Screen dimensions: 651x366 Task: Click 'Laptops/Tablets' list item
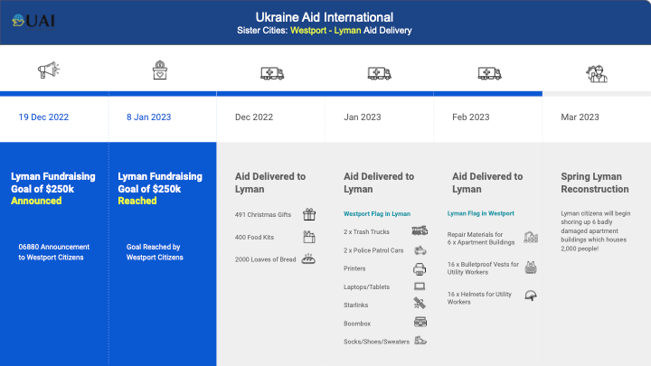click(x=366, y=286)
